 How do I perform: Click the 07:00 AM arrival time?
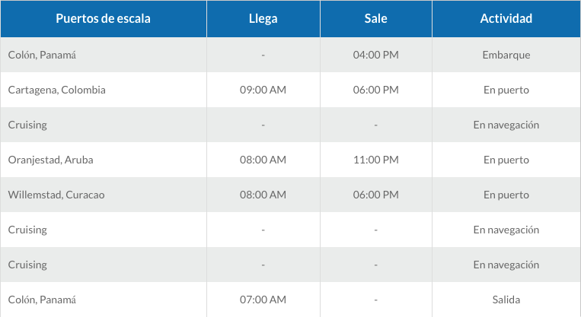263,300
